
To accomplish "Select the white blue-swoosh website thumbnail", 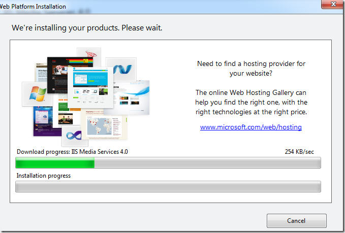I will (132, 98).
